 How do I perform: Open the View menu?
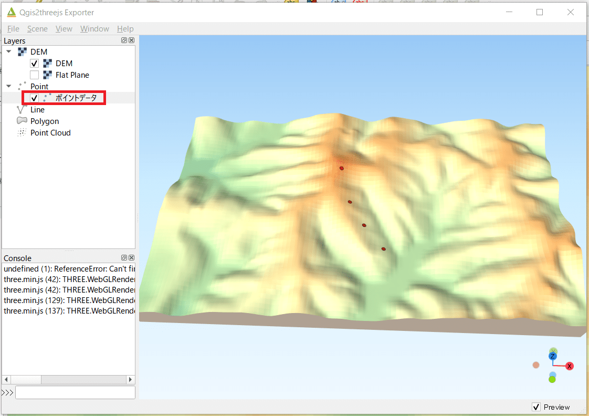(x=64, y=29)
